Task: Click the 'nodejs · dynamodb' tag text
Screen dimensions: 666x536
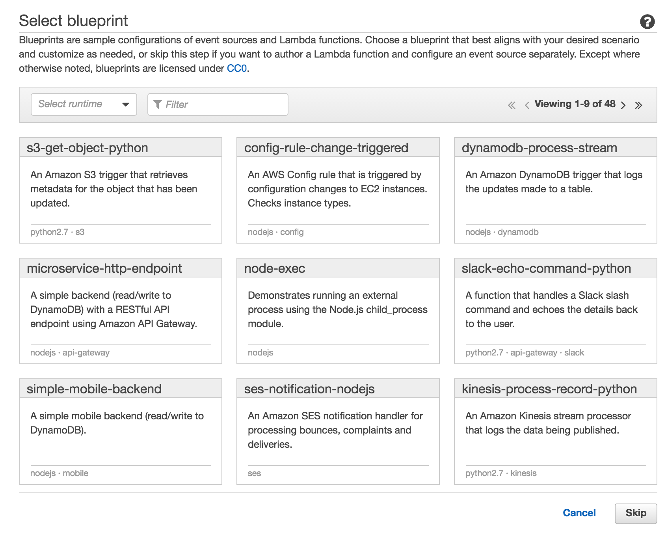Action: (x=502, y=232)
